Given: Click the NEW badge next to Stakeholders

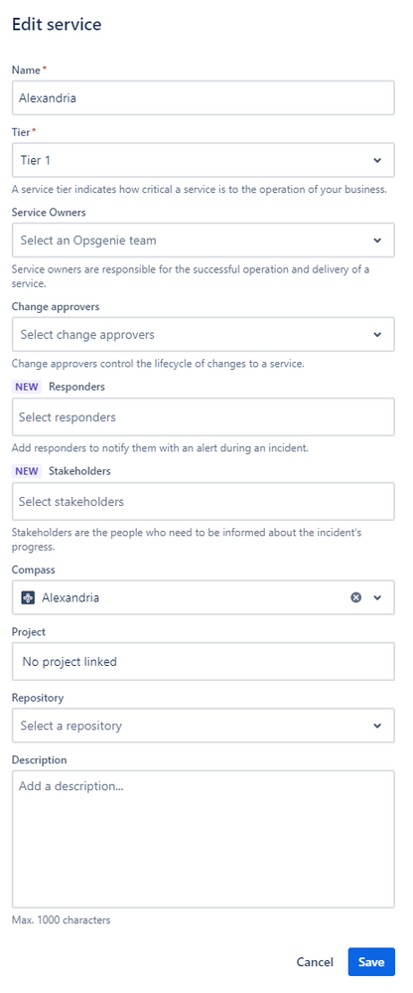Looking at the screenshot, I should click(27, 471).
